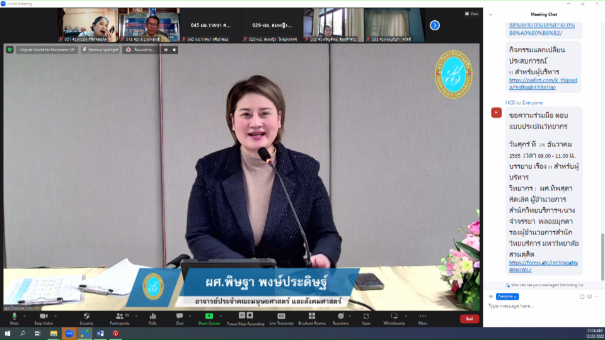Toggle the Chat panel button

click(180, 319)
